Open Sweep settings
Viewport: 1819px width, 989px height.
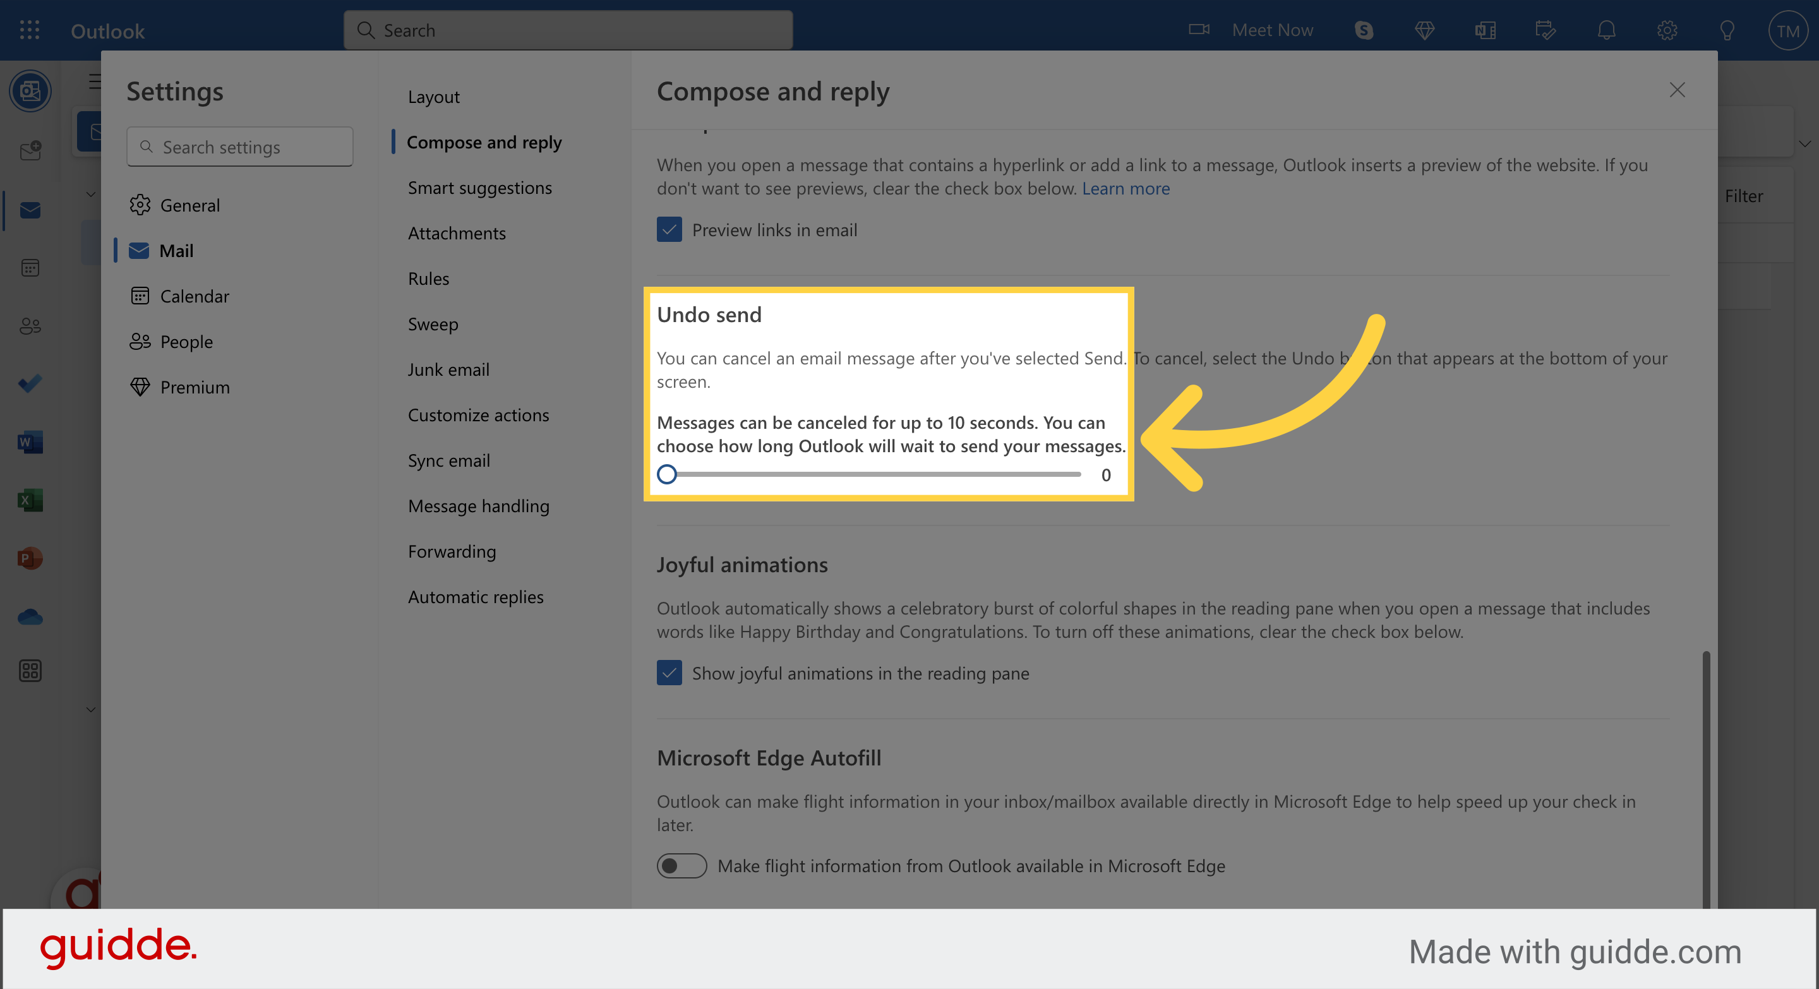(x=433, y=324)
